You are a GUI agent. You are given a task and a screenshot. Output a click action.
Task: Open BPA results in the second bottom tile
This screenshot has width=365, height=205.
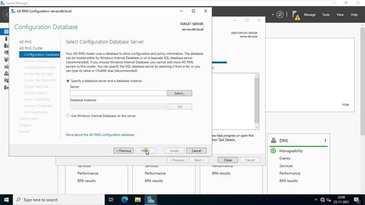coord(153,181)
